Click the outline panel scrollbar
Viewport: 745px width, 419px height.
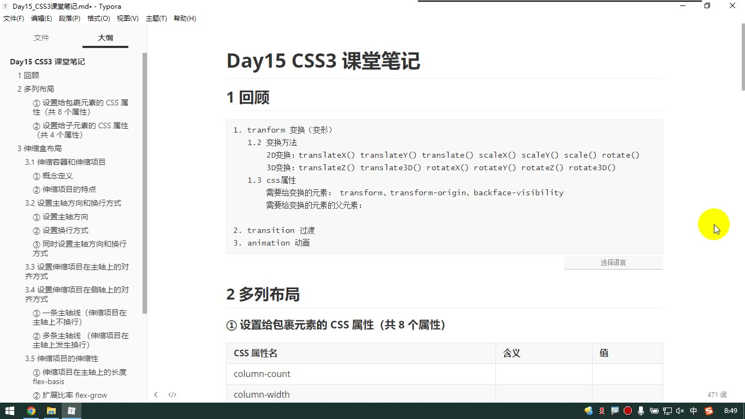[x=145, y=183]
